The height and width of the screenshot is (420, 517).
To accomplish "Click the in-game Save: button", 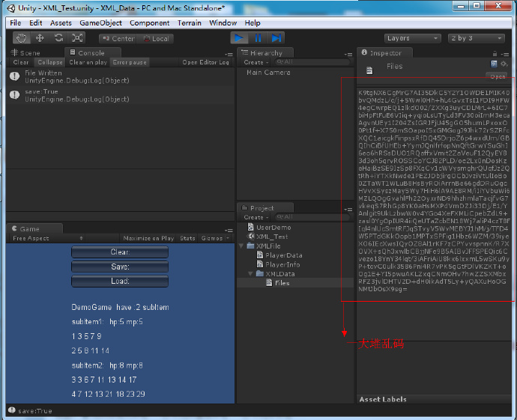I will [x=120, y=267].
